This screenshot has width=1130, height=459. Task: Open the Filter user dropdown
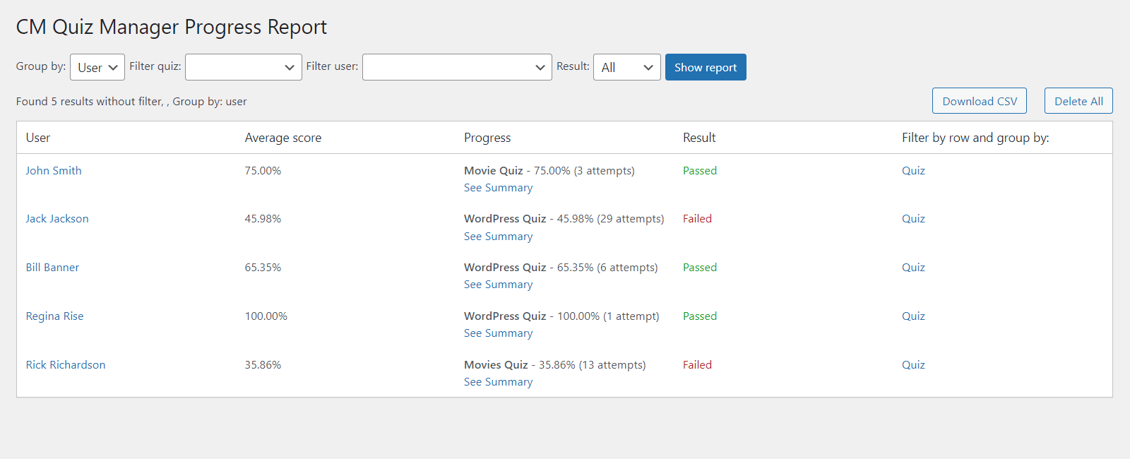click(456, 67)
